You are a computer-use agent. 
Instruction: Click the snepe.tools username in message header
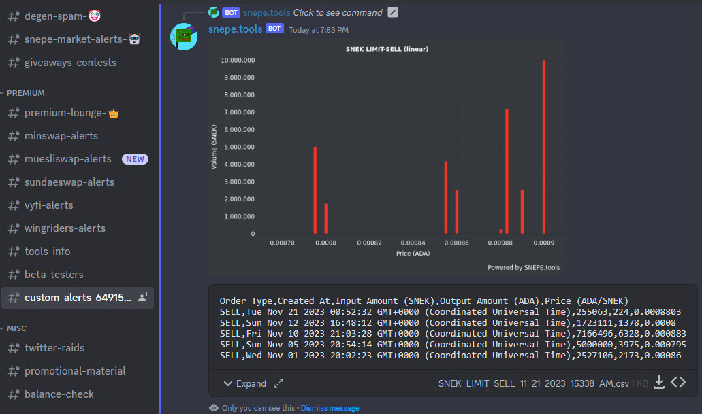pyautogui.click(x=235, y=29)
